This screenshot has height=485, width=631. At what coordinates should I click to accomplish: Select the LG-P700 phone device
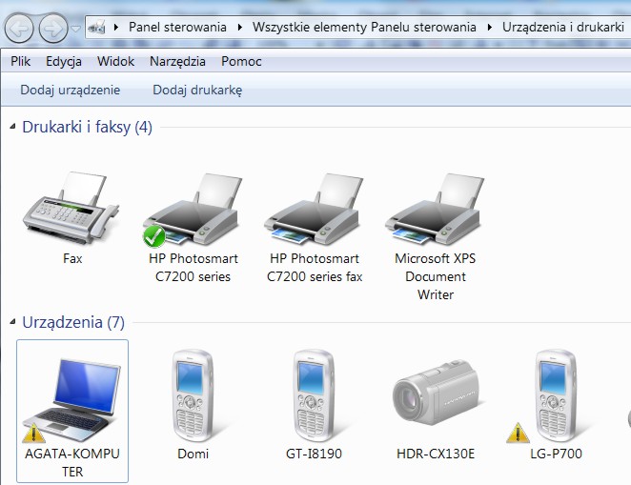(557, 395)
